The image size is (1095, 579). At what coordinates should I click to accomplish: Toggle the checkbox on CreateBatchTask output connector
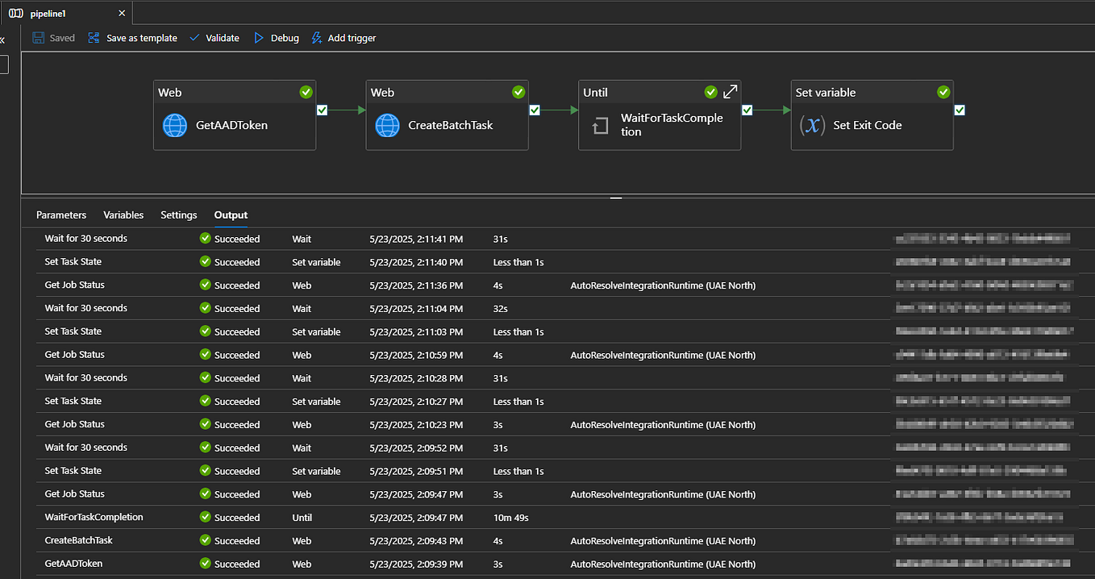[534, 110]
